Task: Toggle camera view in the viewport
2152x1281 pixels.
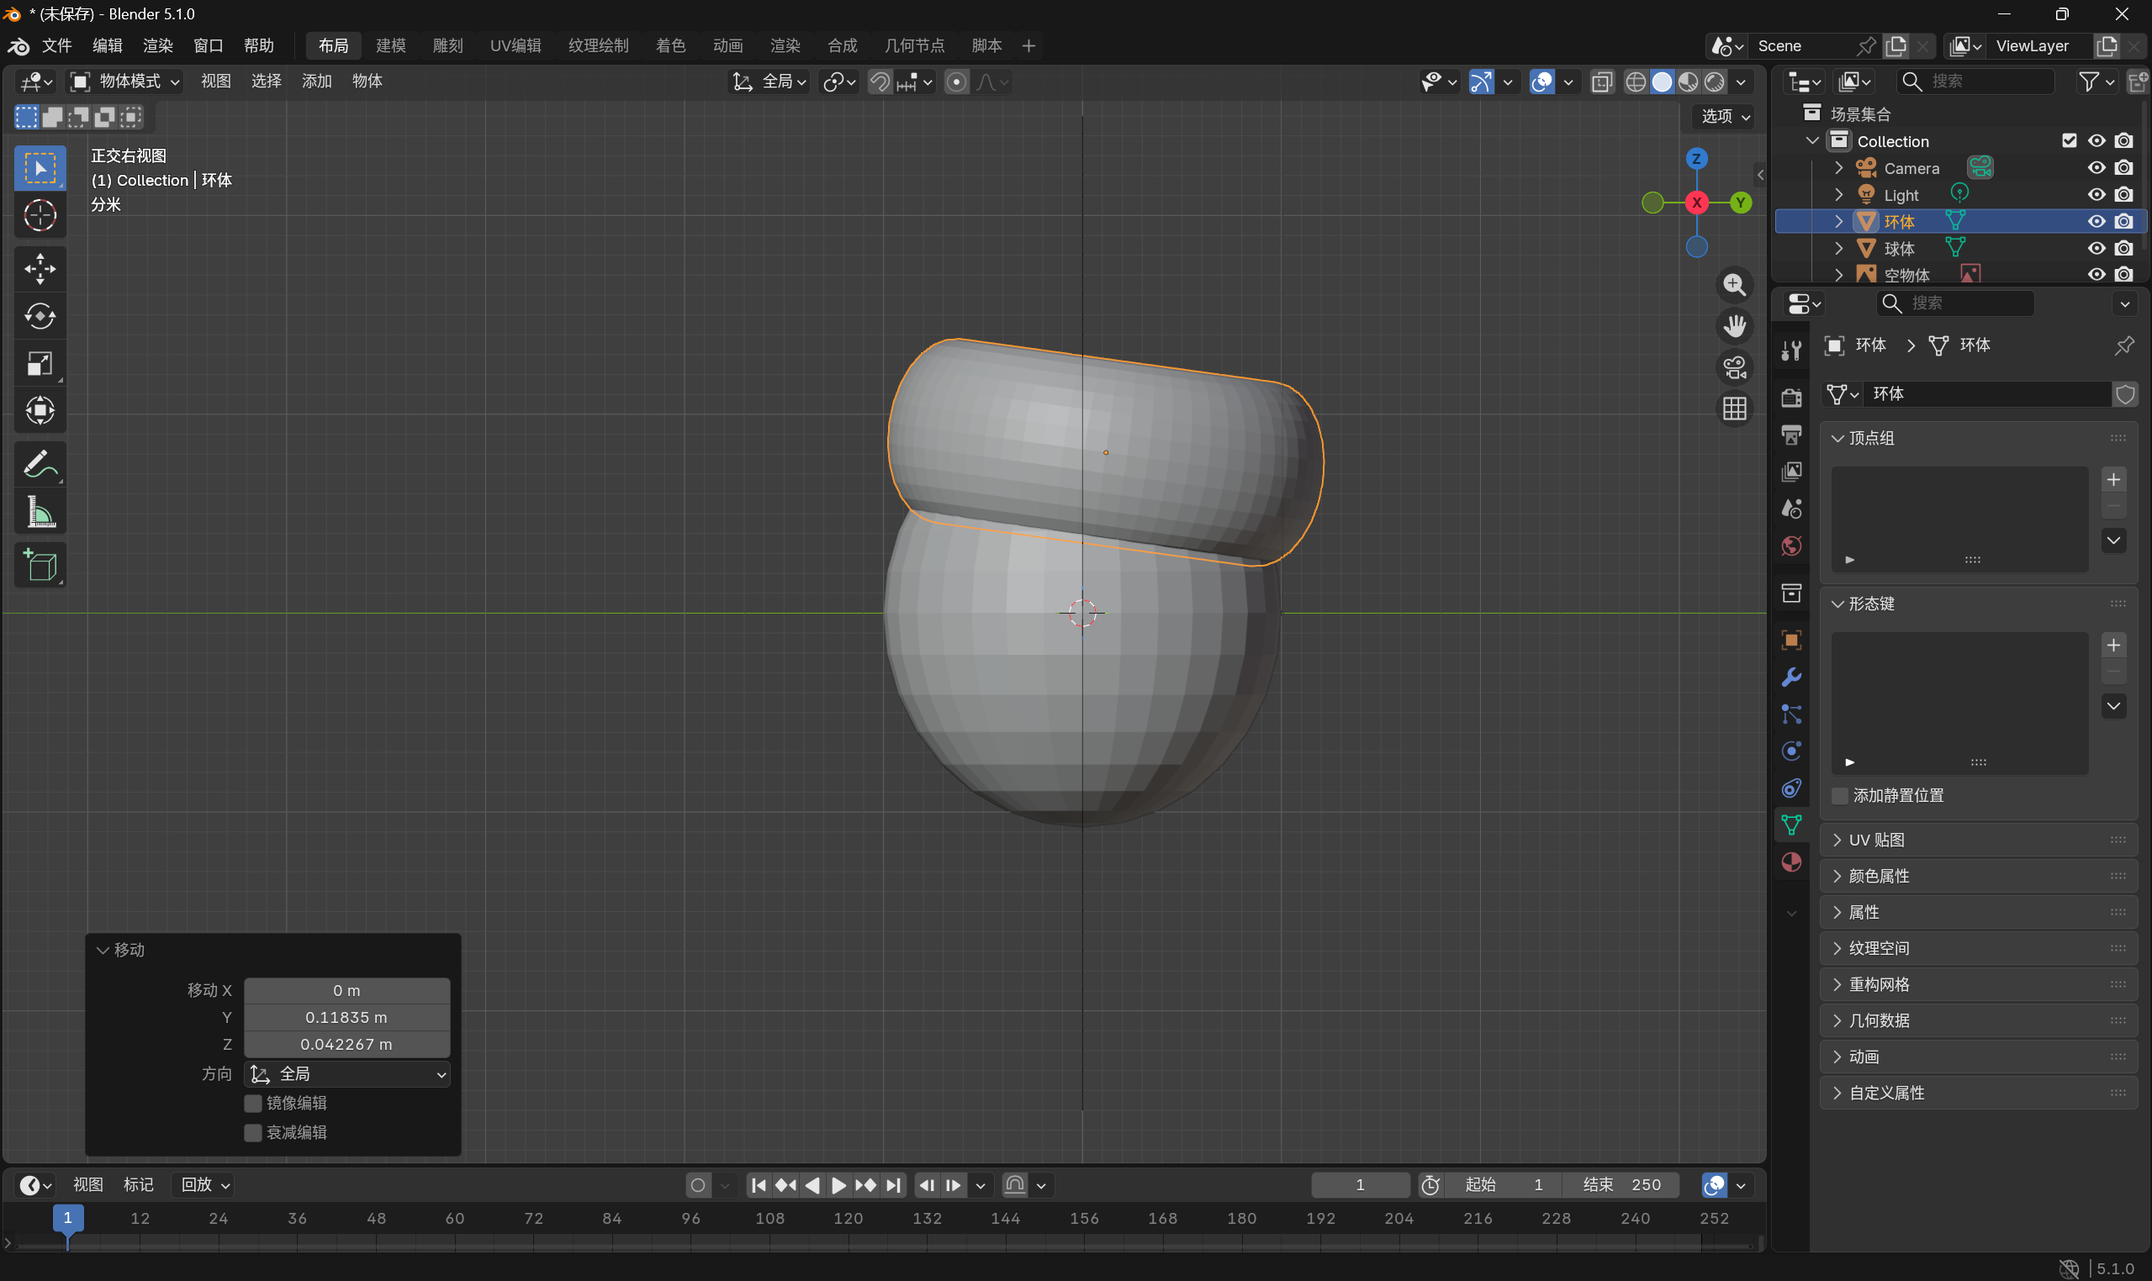Action: click(1734, 366)
